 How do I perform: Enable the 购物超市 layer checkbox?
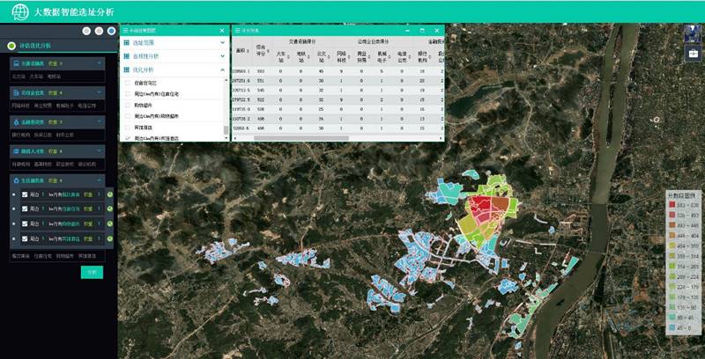pos(128,105)
